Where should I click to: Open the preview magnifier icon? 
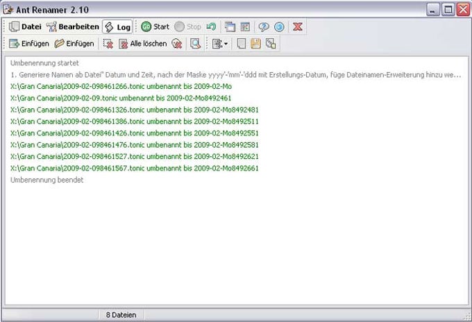(x=195, y=44)
